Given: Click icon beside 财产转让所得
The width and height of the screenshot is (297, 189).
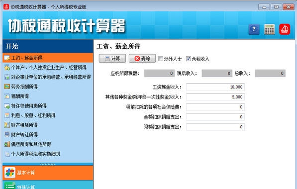Looking at the screenshot, I should 7,135.
